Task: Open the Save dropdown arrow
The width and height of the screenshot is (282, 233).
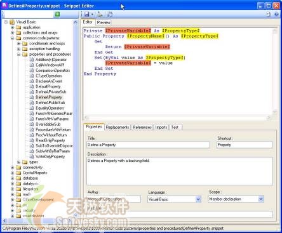Action: pos(92,15)
